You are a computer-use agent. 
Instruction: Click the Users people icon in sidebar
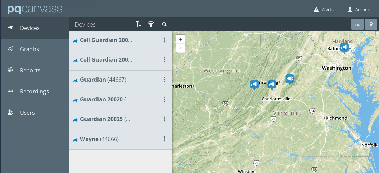10,112
